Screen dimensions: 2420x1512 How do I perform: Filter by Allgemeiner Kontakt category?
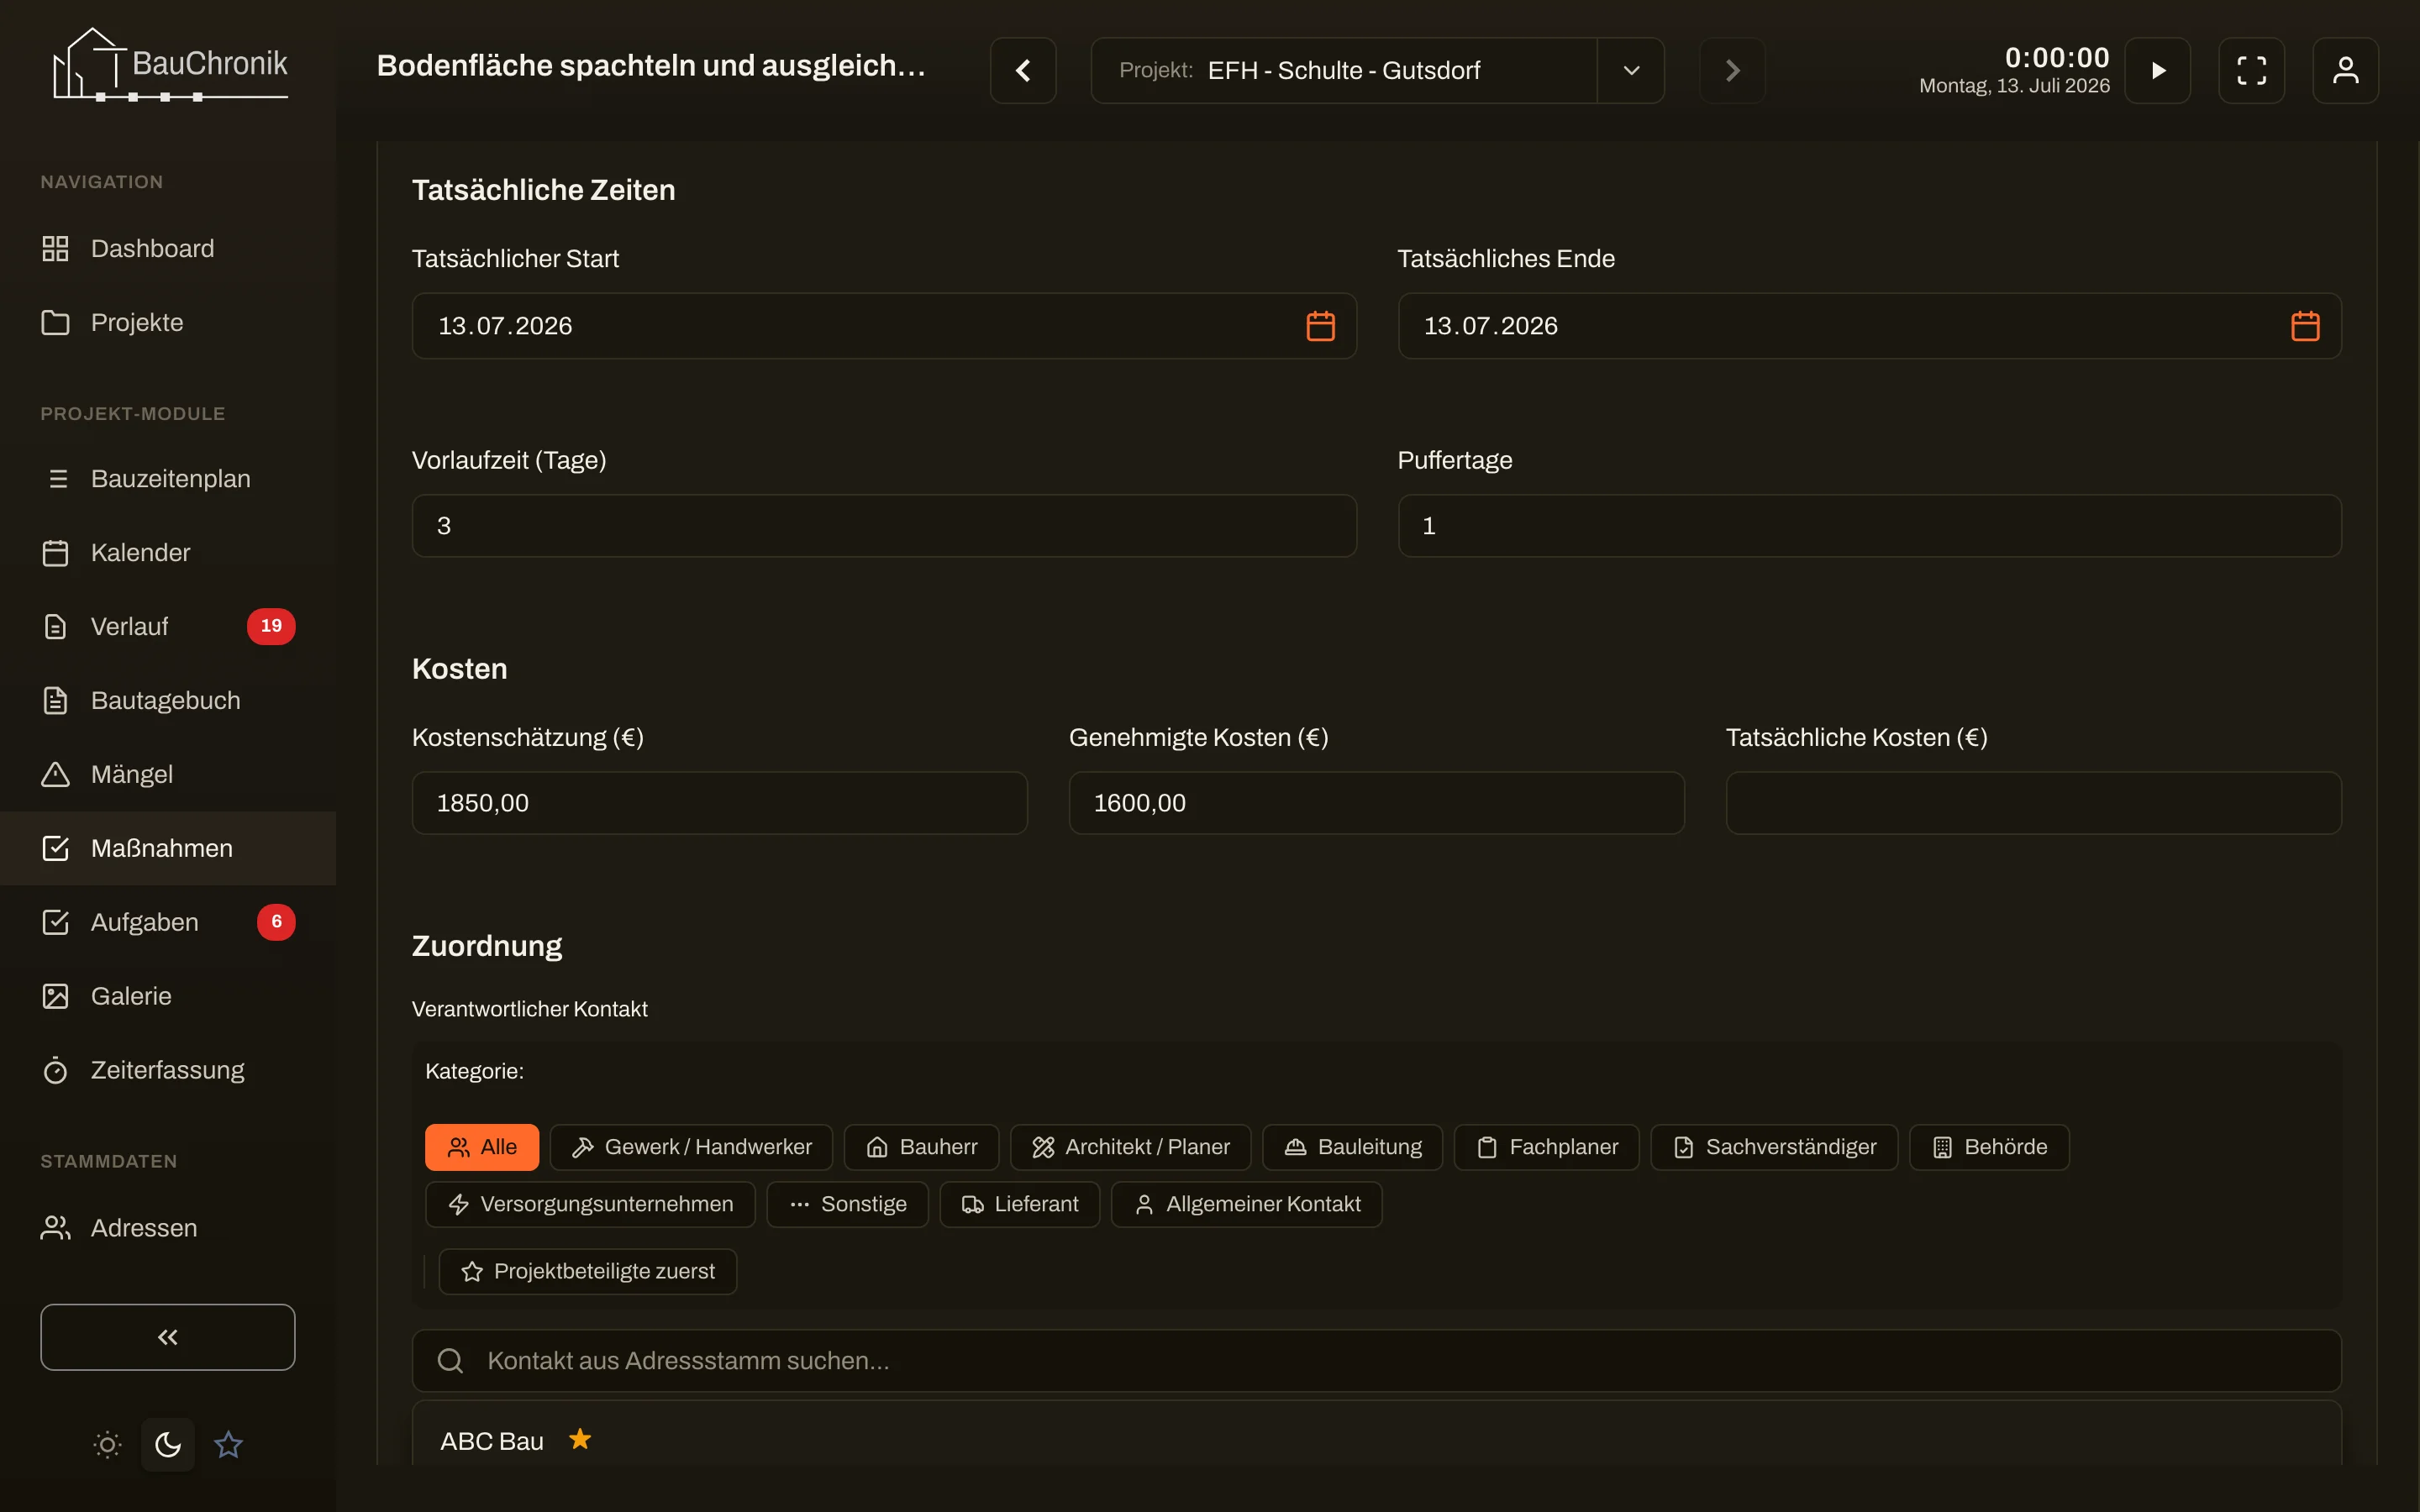1246,1204
